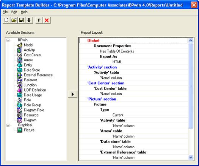Click the report layout vertical scrollbar thumb

[x=191, y=86]
